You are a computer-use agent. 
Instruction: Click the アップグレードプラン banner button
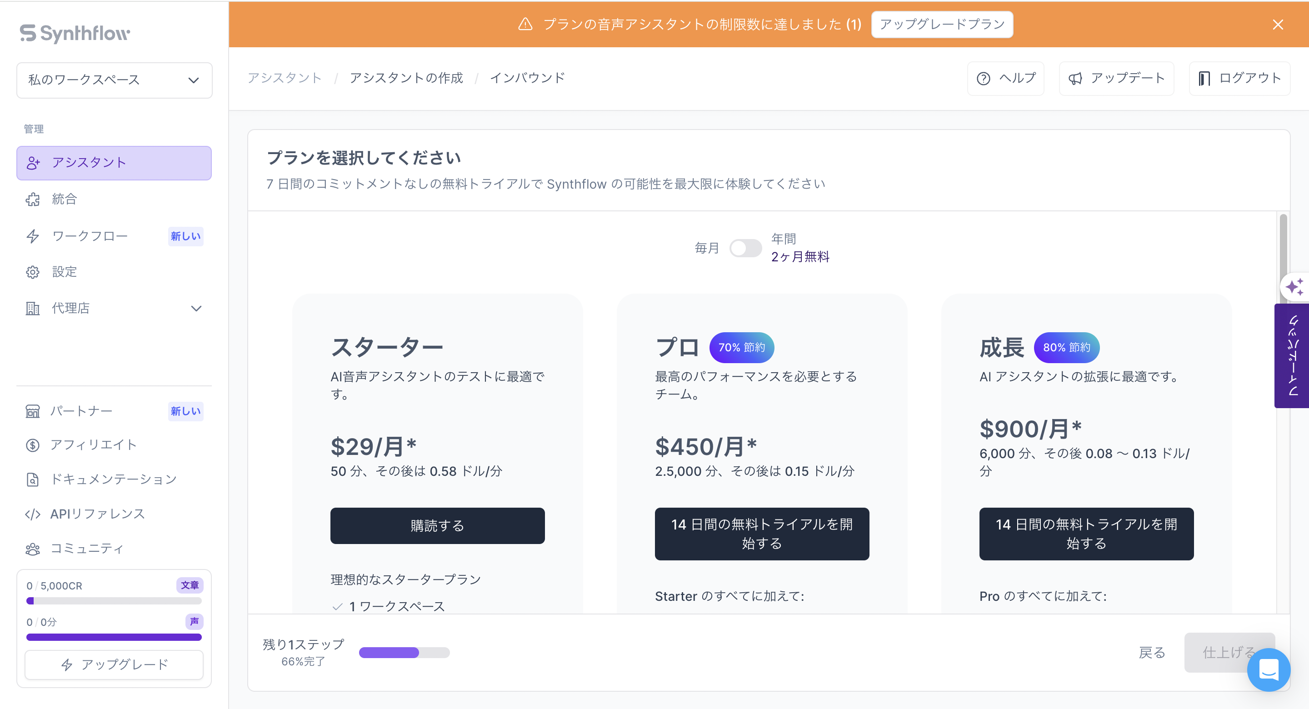pos(942,25)
